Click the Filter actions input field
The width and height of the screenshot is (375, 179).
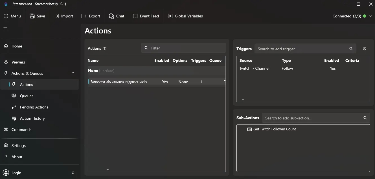(186, 48)
